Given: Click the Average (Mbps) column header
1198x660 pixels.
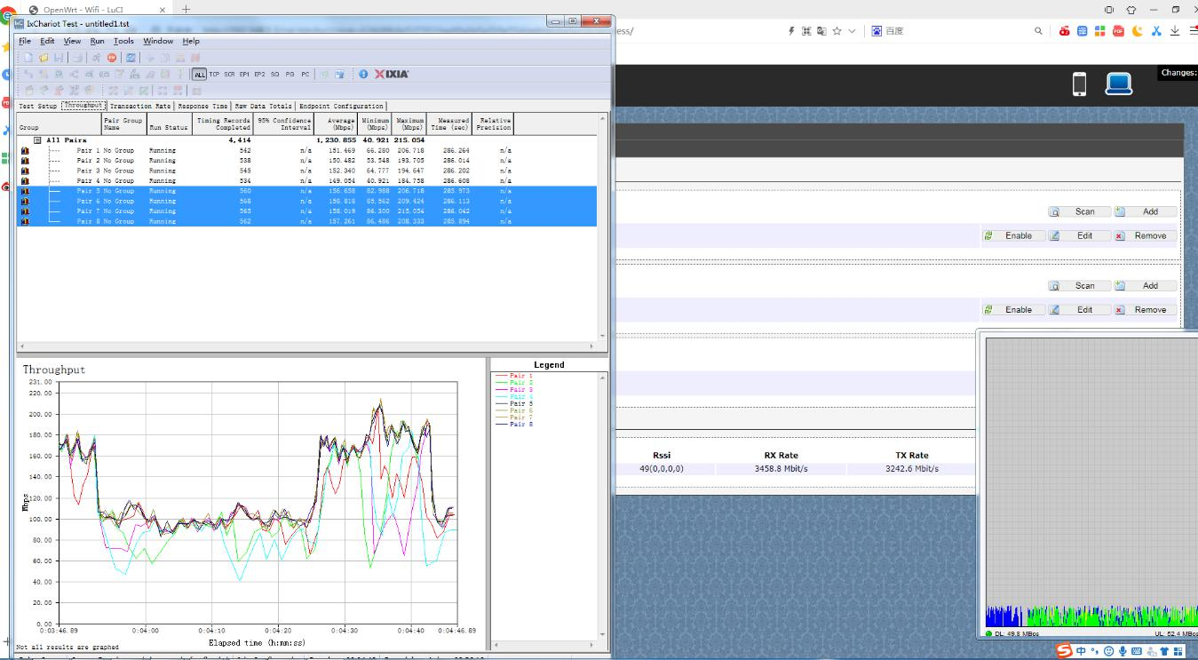Looking at the screenshot, I should coord(336,123).
